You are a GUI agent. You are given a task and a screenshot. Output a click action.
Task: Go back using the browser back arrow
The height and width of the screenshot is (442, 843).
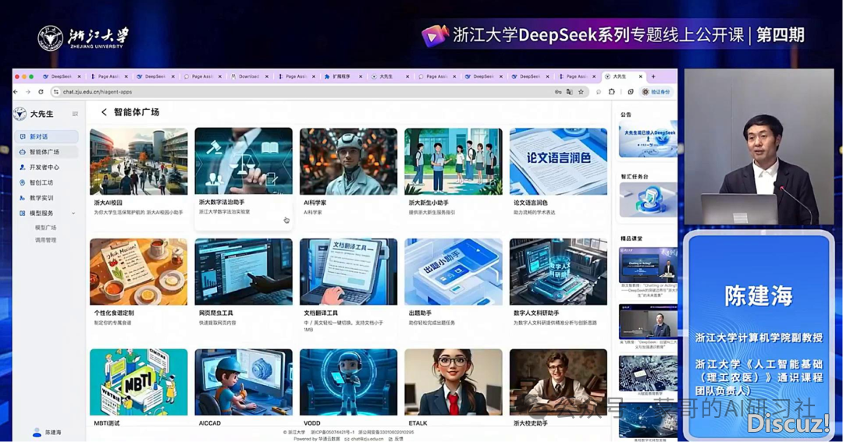pyautogui.click(x=16, y=92)
